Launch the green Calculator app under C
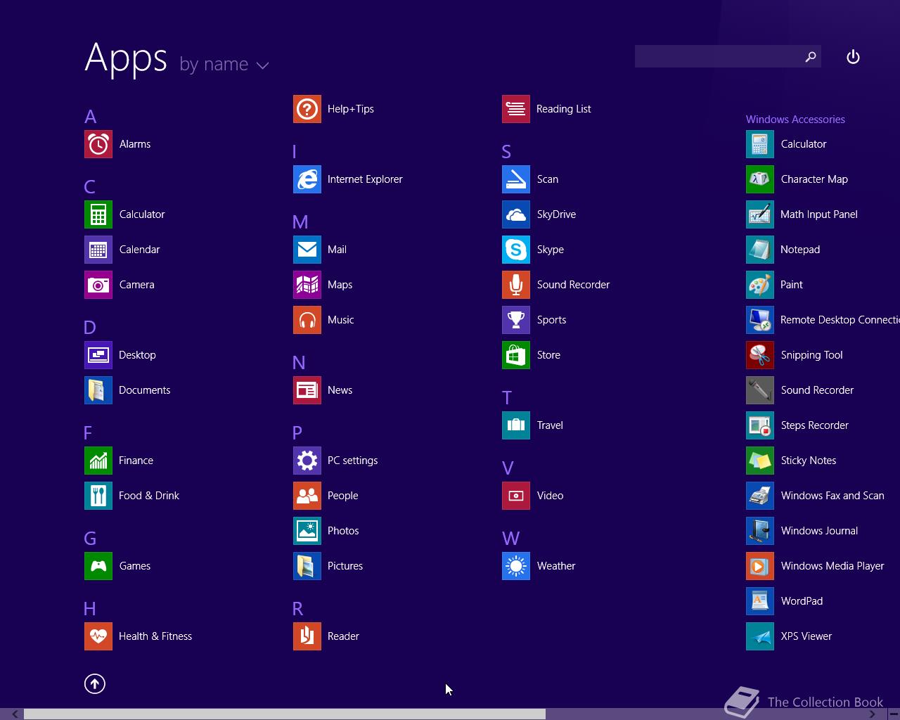Viewport: 900px width, 720px height. [98, 214]
